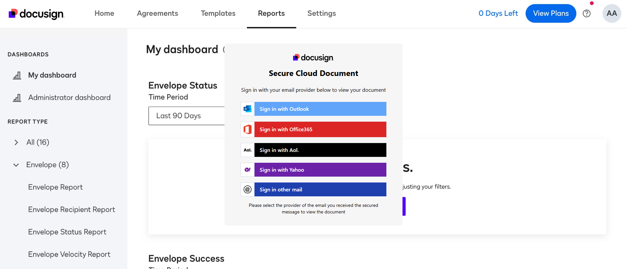Click the REPORT TYPE sidebar heading
Viewport: 627px width, 269px height.
point(28,122)
